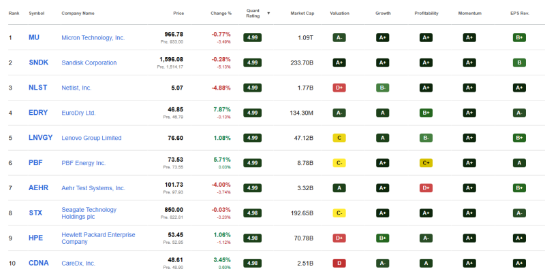The image size is (545, 271).
Task: Open STX ticker symbol link
Action: [35, 213]
